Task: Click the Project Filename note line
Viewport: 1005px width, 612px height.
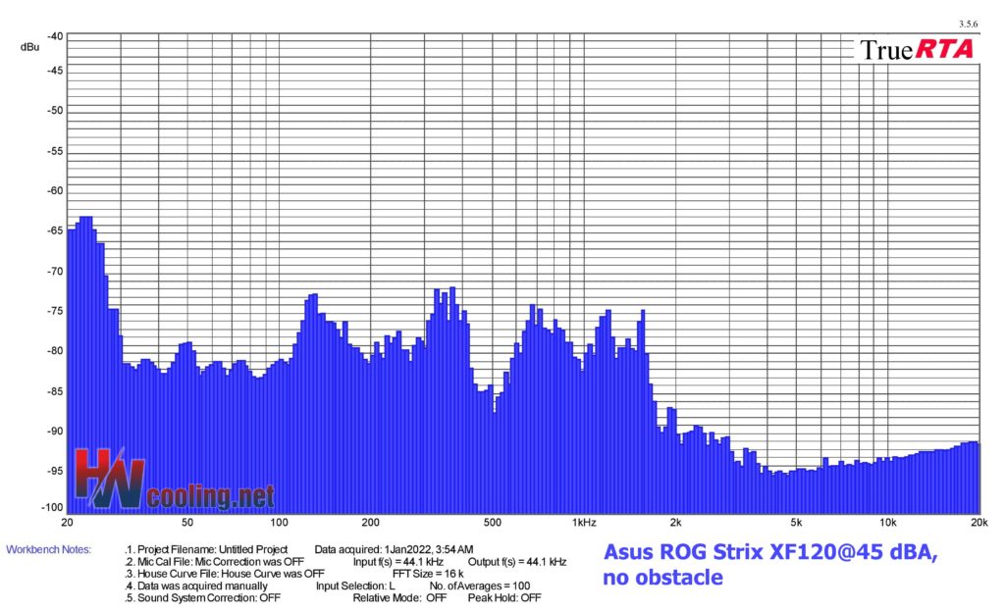Action: coord(210,549)
